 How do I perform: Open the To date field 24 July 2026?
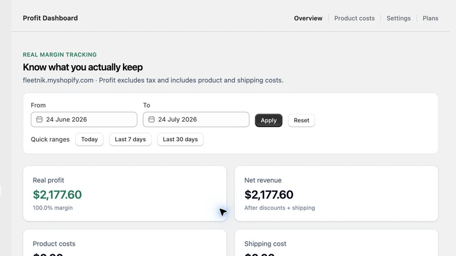(196, 119)
